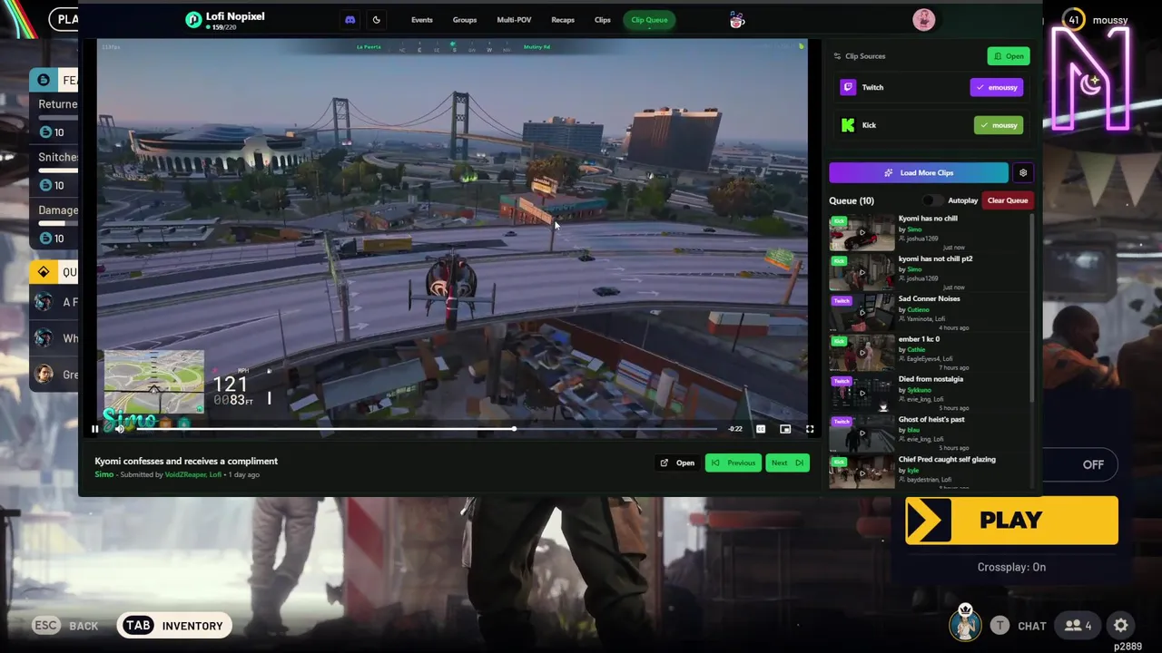Viewport: 1162px width, 653px height.
Task: Mute the video volume
Action: point(119,429)
